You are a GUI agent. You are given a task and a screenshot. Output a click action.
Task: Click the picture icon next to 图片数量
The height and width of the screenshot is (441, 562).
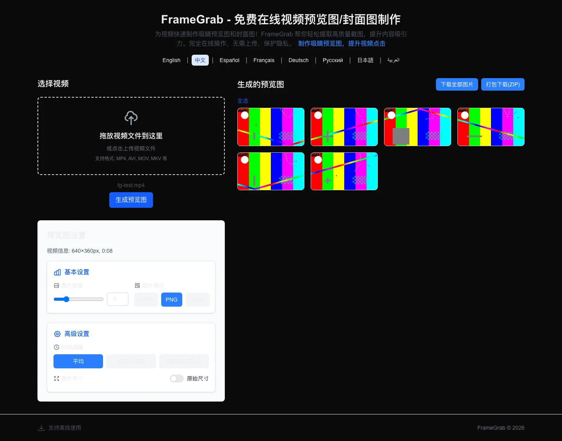click(57, 286)
